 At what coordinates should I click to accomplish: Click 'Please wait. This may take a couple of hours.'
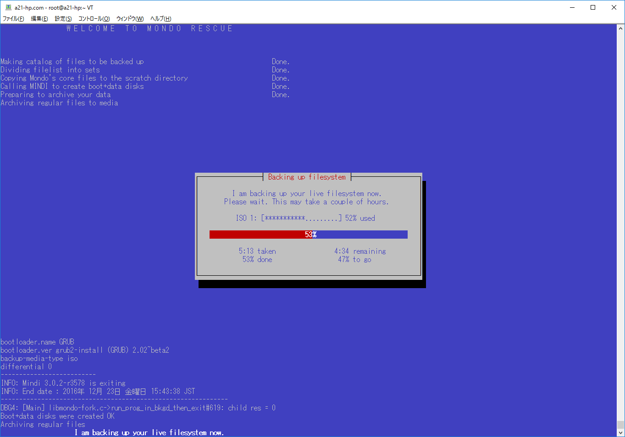pos(306,202)
